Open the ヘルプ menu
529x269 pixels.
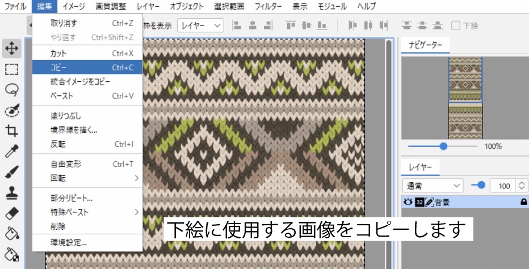(x=367, y=6)
